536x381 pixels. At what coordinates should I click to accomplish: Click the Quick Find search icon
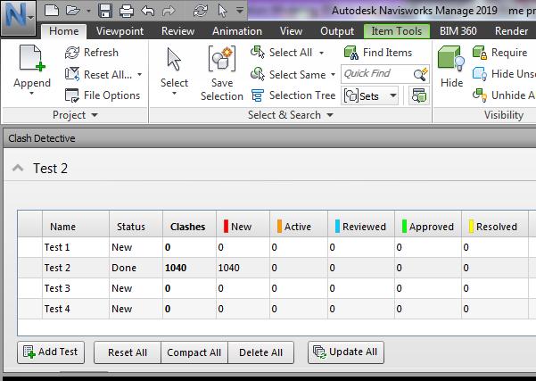pyautogui.click(x=420, y=74)
